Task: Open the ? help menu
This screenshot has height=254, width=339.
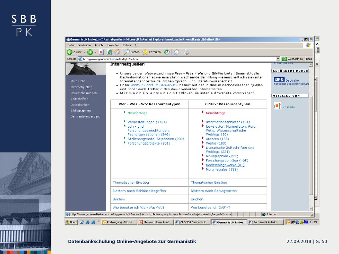Action: pos(135,45)
